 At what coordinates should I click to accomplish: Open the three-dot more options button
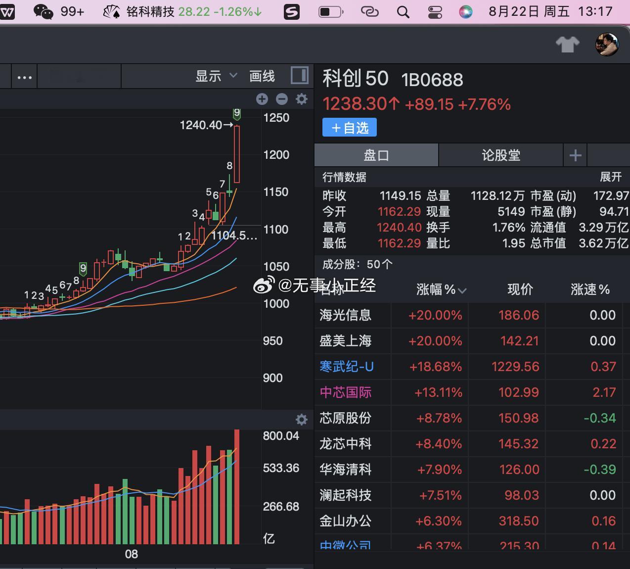click(x=25, y=77)
